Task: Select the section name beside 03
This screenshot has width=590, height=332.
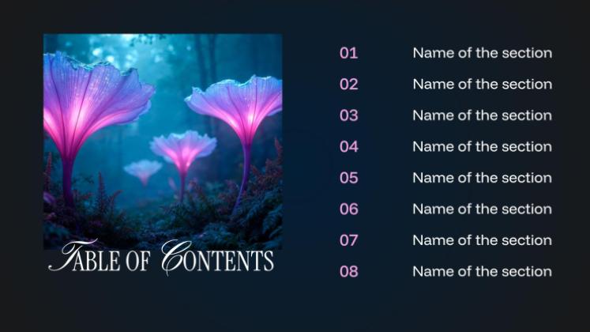Action: [x=483, y=115]
